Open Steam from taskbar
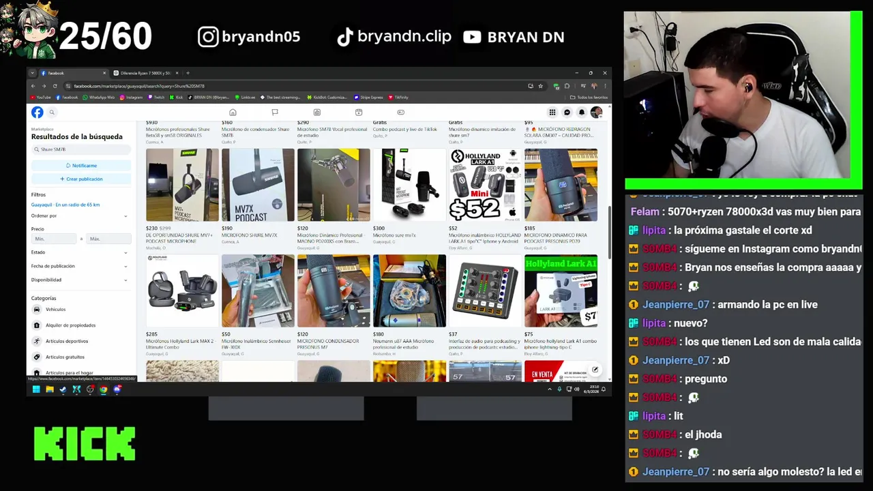This screenshot has height=491, width=873. point(63,389)
